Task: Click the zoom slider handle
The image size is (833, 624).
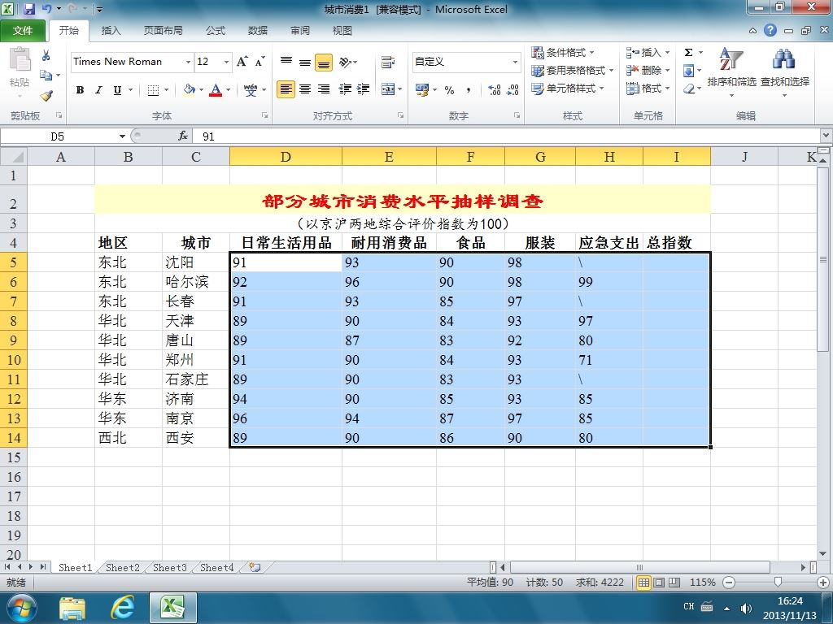Action: (778, 582)
